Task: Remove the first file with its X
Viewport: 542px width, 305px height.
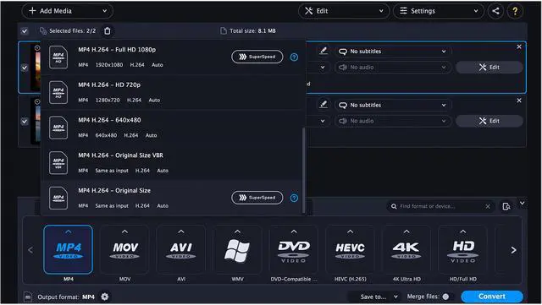Action: pyautogui.click(x=519, y=46)
